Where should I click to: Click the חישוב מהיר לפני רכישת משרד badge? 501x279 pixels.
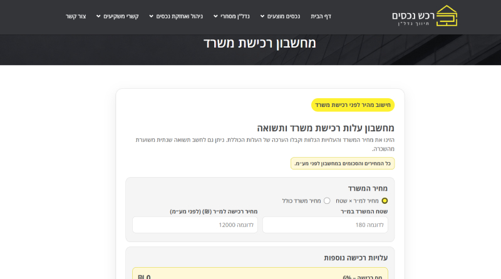353,105
